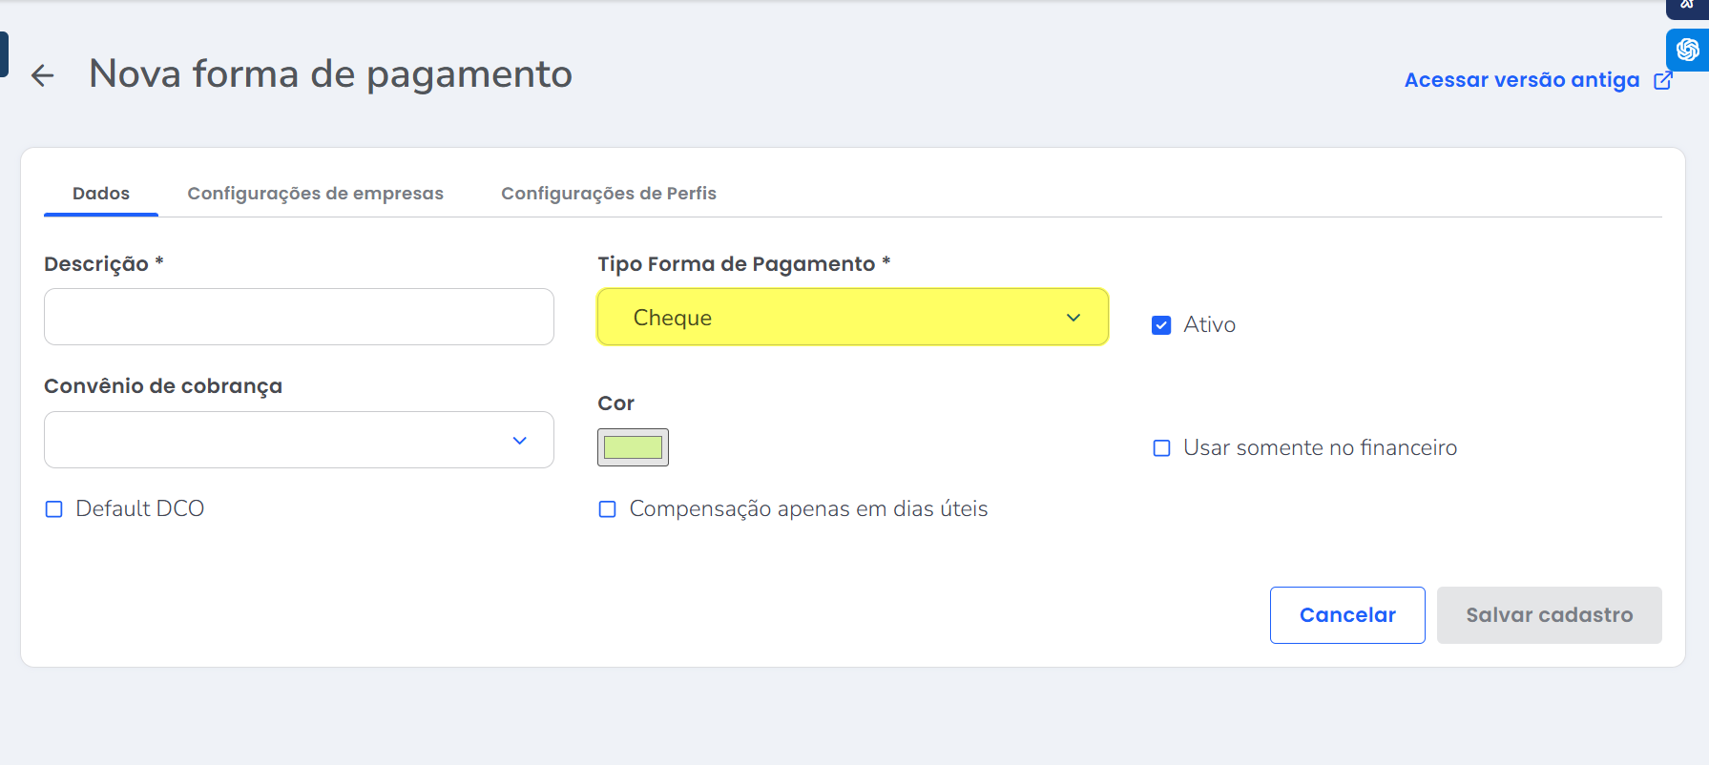Click the external link icon after 'Acessar versão antiga'
1709x765 pixels.
1662,80
